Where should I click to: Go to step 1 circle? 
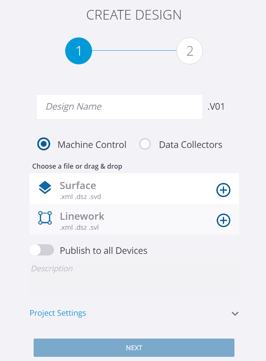click(78, 51)
